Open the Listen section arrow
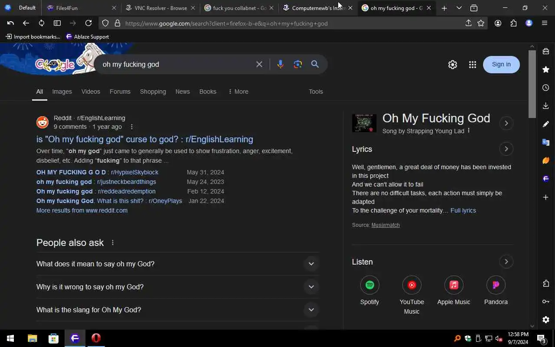This screenshot has height=347, width=555. pos(506,262)
